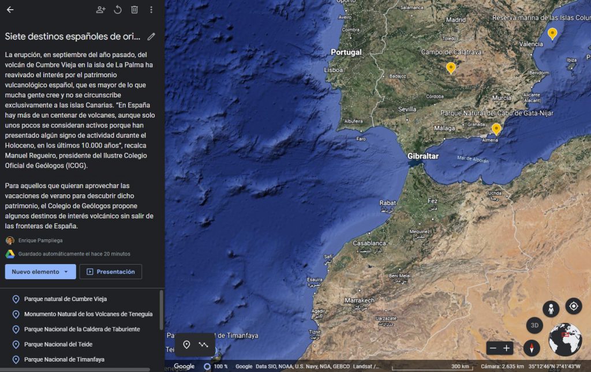Click the Campo de Calatrava map label
The image size is (591, 372).
451,52
